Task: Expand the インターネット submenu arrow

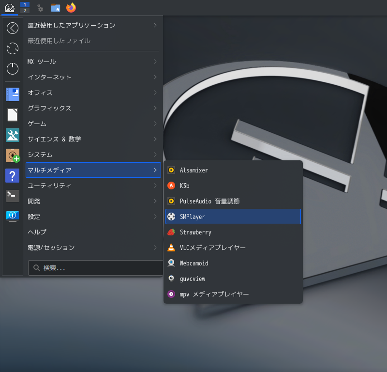Action: coord(155,77)
